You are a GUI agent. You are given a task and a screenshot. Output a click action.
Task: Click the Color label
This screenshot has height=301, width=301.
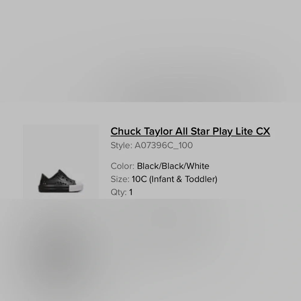coord(122,166)
